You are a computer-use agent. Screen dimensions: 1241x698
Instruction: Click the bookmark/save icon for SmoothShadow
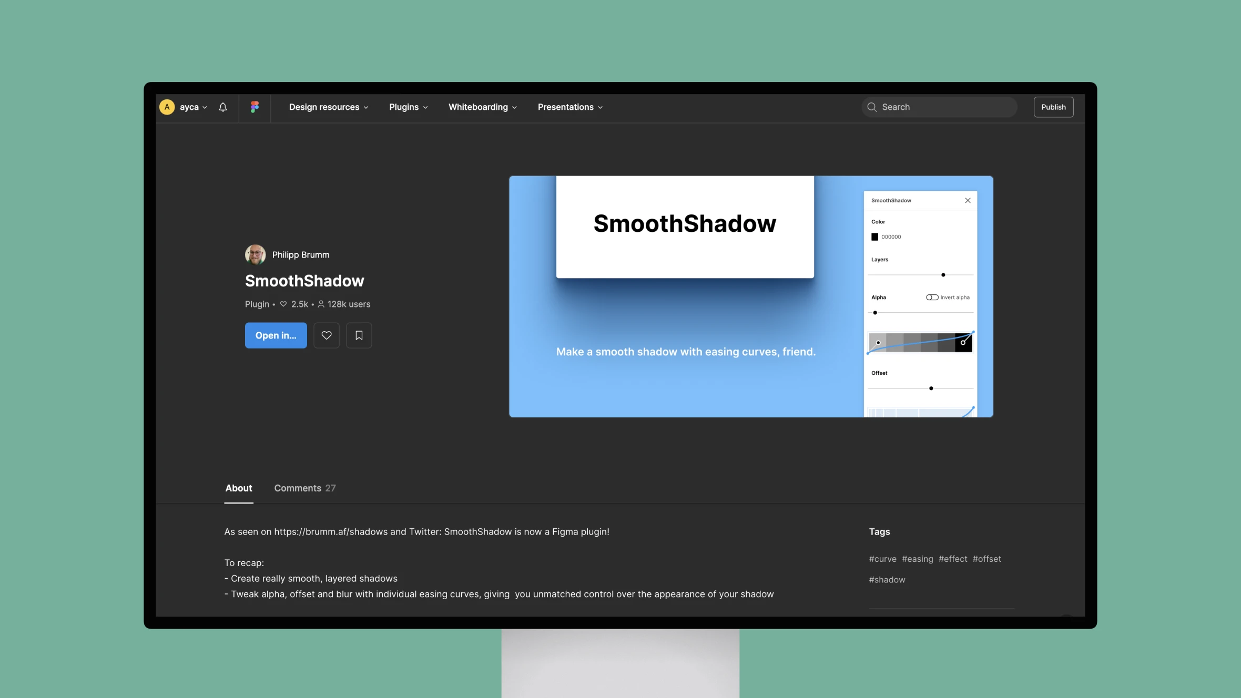tap(358, 335)
